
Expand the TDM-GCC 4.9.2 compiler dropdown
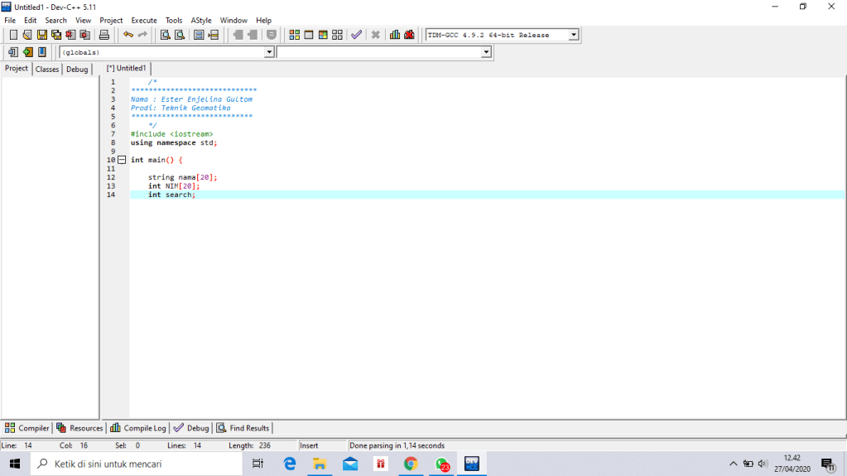pyautogui.click(x=573, y=35)
